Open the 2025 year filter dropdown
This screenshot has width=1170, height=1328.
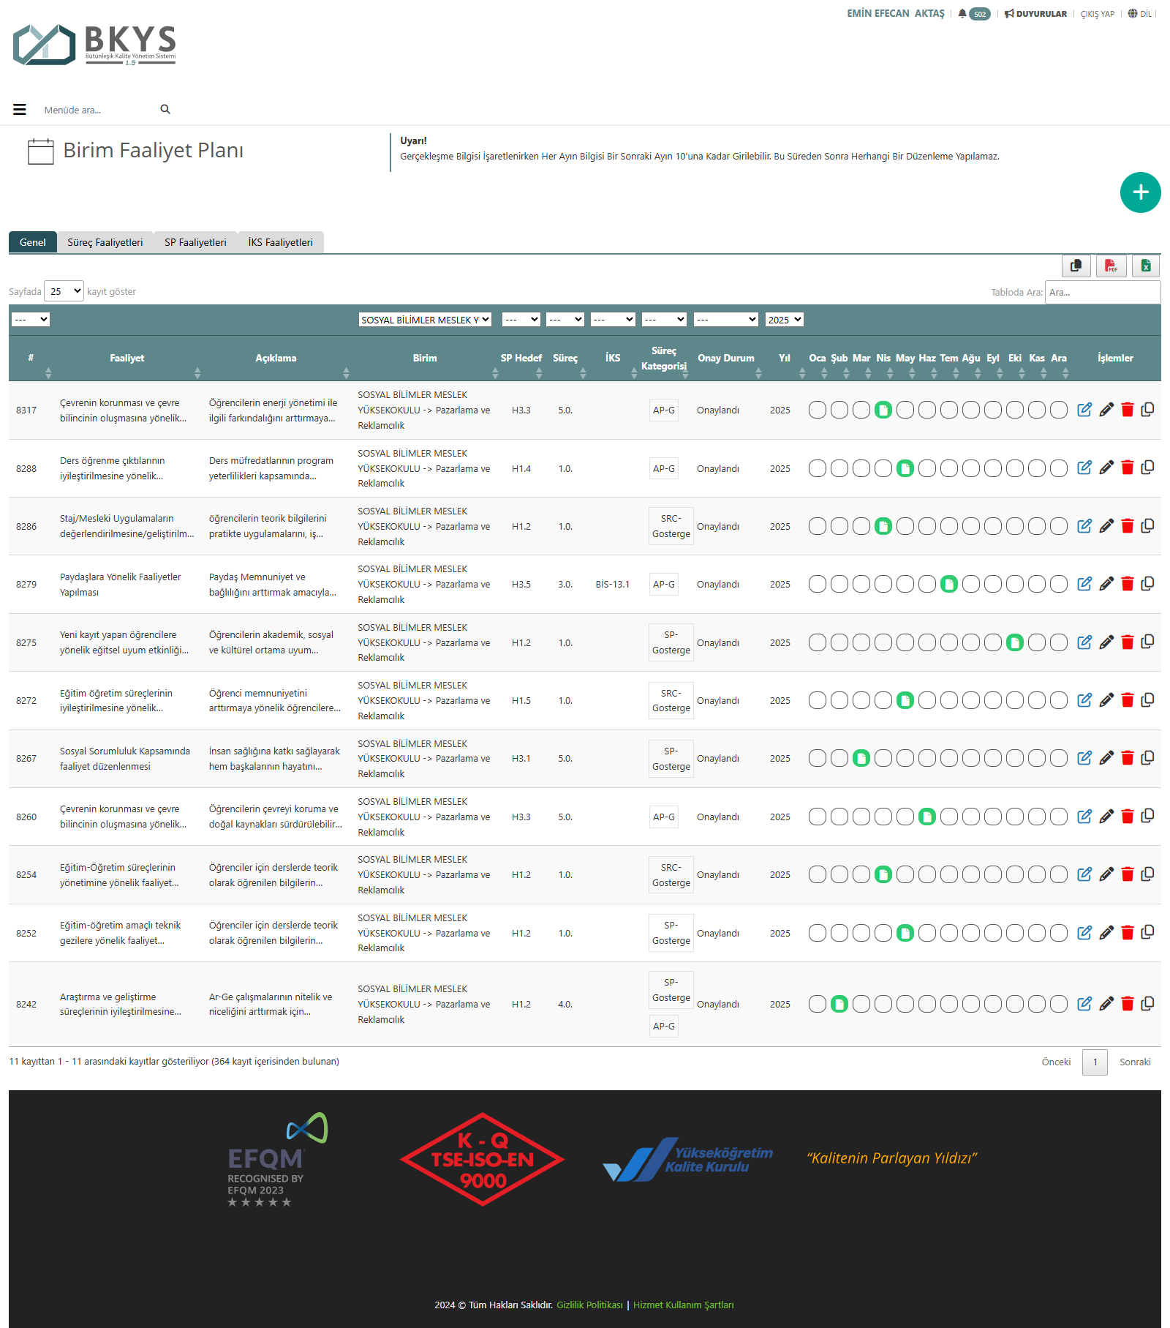pyautogui.click(x=784, y=320)
